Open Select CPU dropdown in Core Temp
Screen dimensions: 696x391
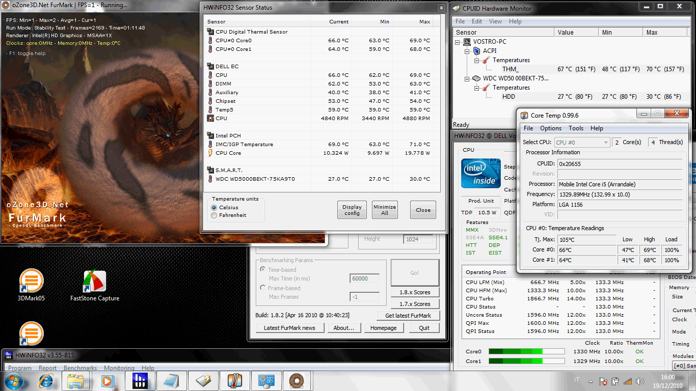[x=582, y=143]
